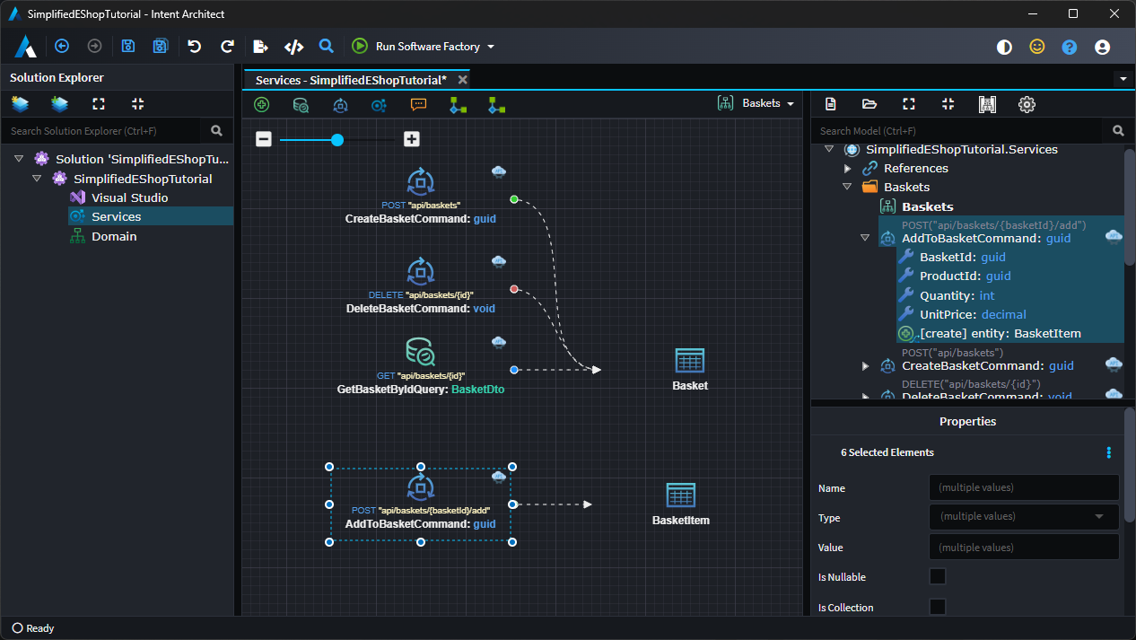This screenshot has height=640, width=1136.
Task: Click new file icon in model panel toolbar
Action: (x=831, y=104)
